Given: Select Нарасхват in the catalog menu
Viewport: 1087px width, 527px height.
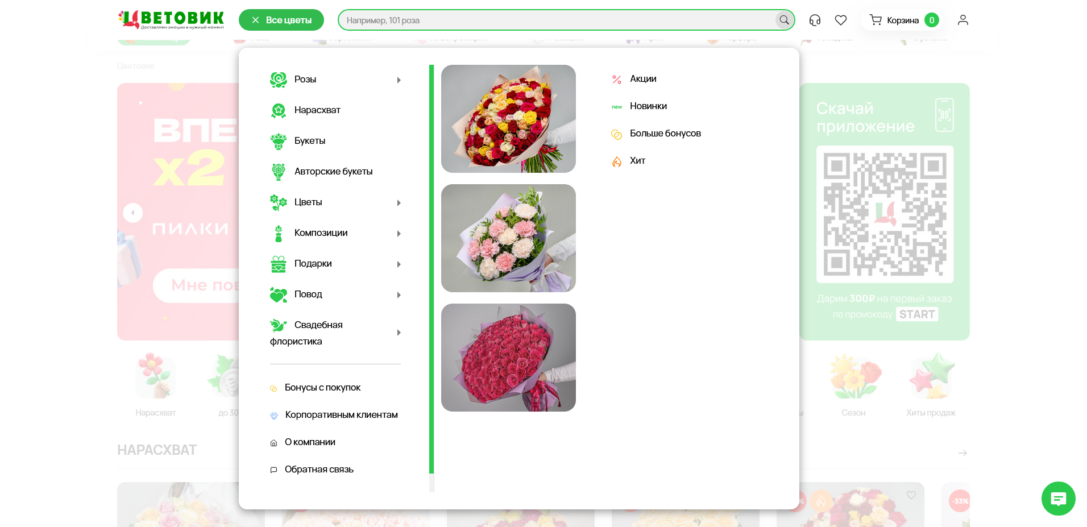Looking at the screenshot, I should point(317,110).
